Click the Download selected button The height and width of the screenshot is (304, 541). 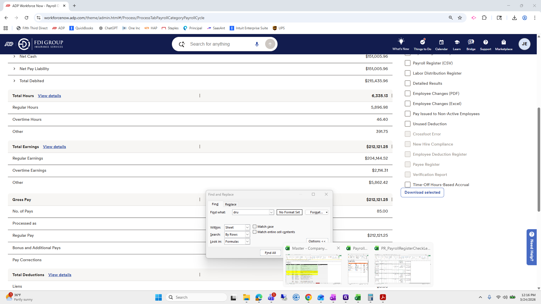pyautogui.click(x=422, y=193)
